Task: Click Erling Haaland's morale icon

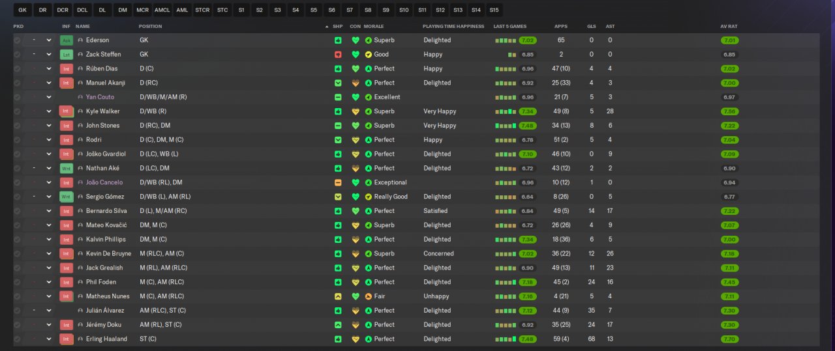Action: (369, 339)
